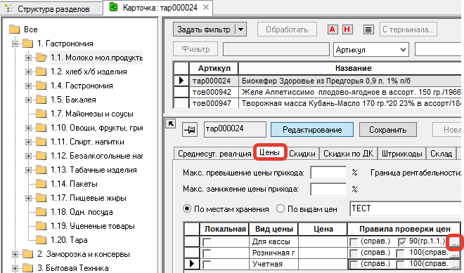Toggle Локальная checkbox for Учетная row

pyautogui.click(x=207, y=264)
